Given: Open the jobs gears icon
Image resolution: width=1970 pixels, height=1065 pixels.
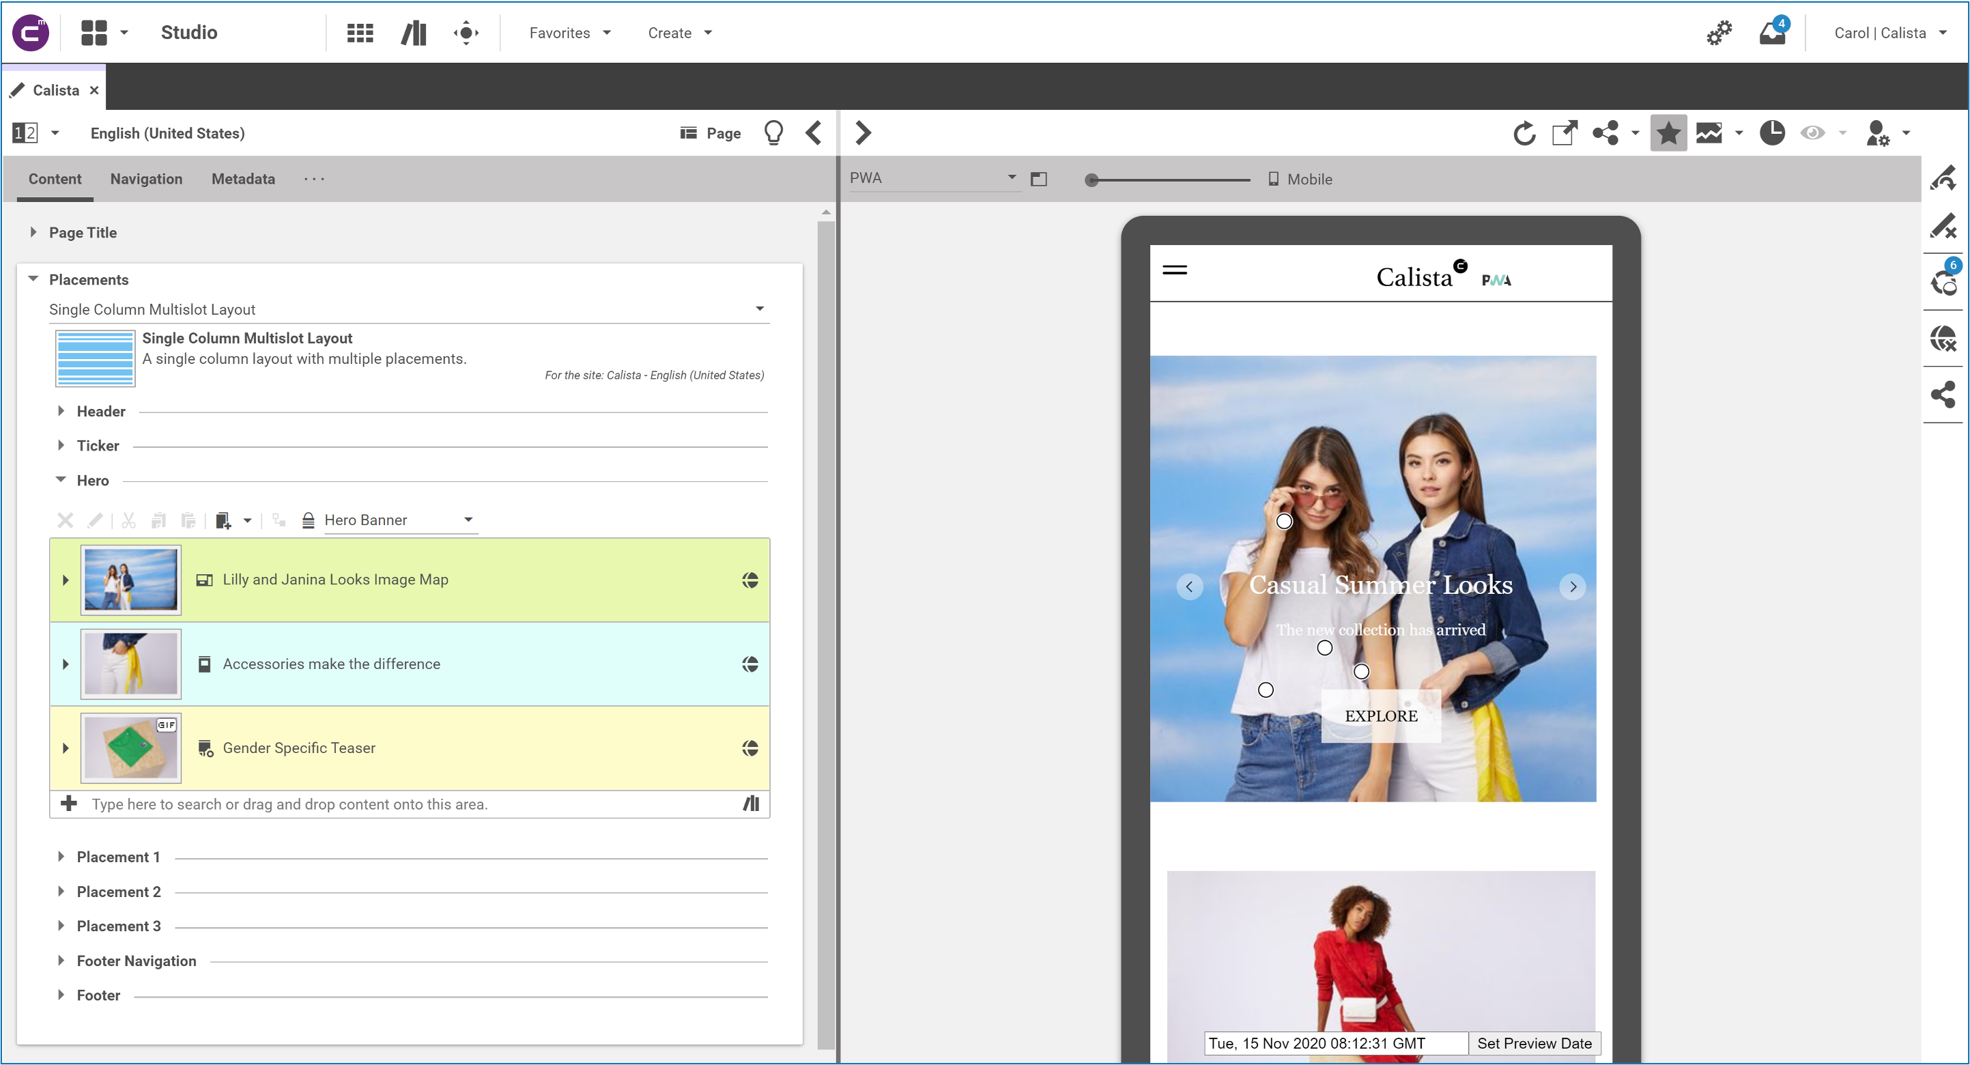Looking at the screenshot, I should (1719, 33).
